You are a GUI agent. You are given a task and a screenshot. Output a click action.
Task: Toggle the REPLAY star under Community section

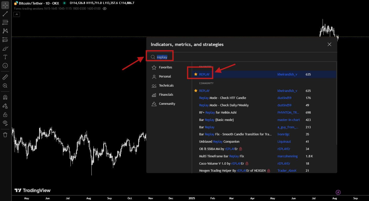tap(196, 91)
